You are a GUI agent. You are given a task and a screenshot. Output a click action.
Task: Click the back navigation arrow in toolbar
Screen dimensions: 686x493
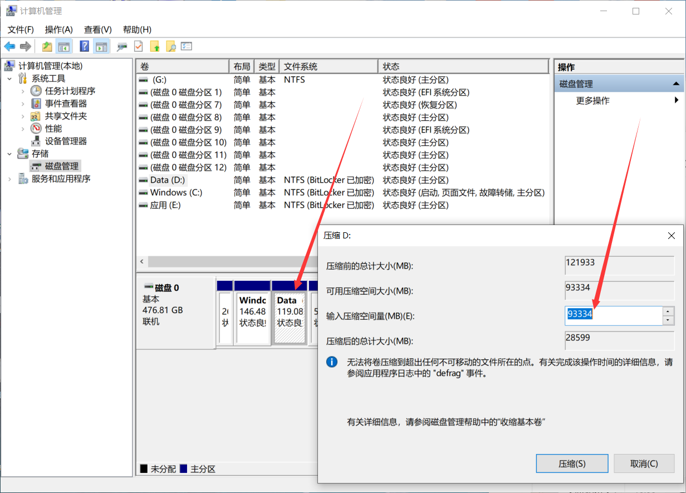(x=10, y=46)
